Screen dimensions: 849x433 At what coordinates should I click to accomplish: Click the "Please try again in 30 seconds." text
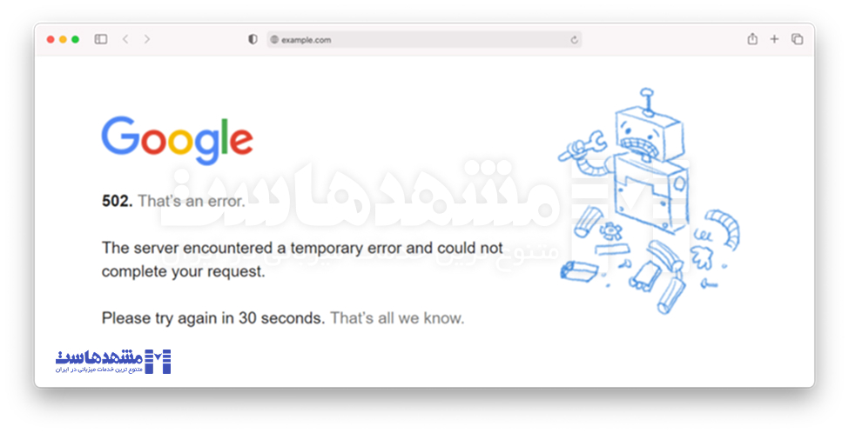213,318
